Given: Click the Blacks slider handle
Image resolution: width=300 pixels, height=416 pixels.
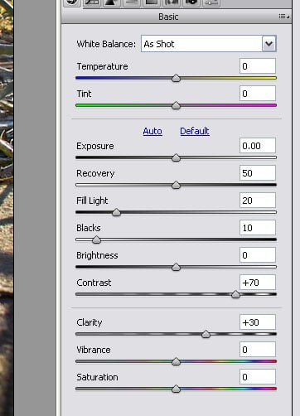Looking at the screenshot, I should point(96,239).
